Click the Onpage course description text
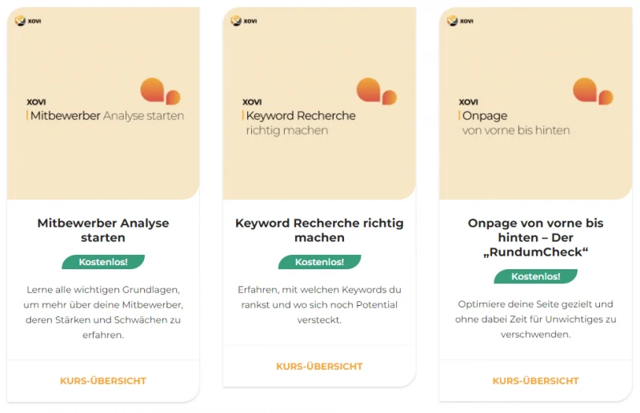The height and width of the screenshot is (413, 640). pyautogui.click(x=535, y=319)
